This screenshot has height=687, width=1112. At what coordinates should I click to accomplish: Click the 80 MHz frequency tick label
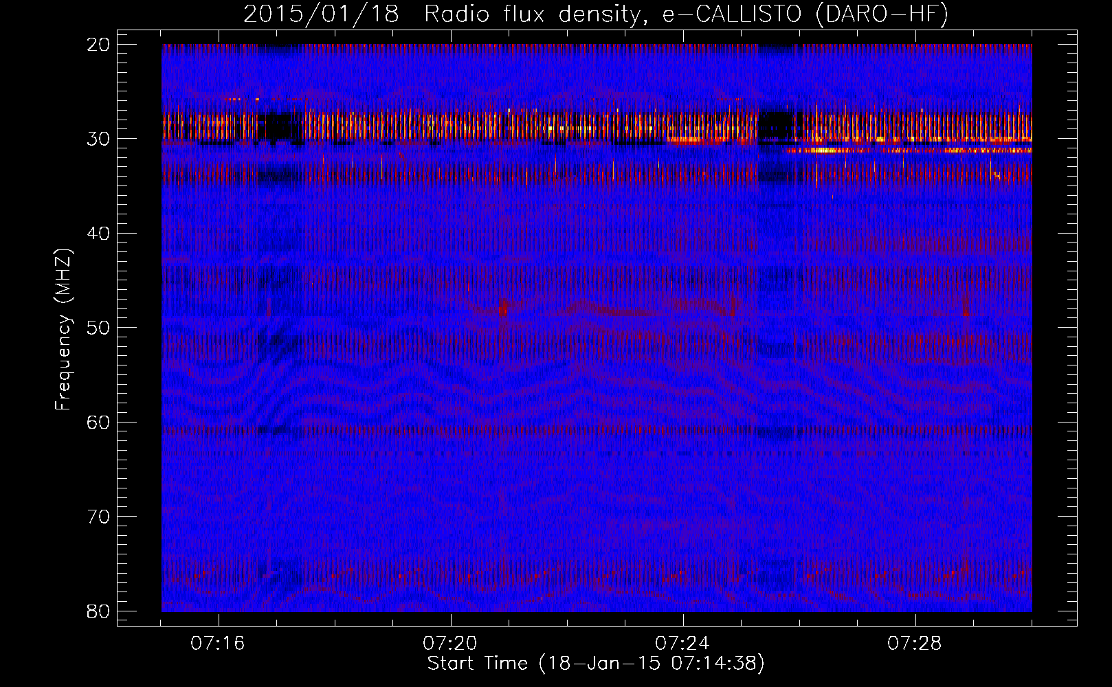click(99, 611)
